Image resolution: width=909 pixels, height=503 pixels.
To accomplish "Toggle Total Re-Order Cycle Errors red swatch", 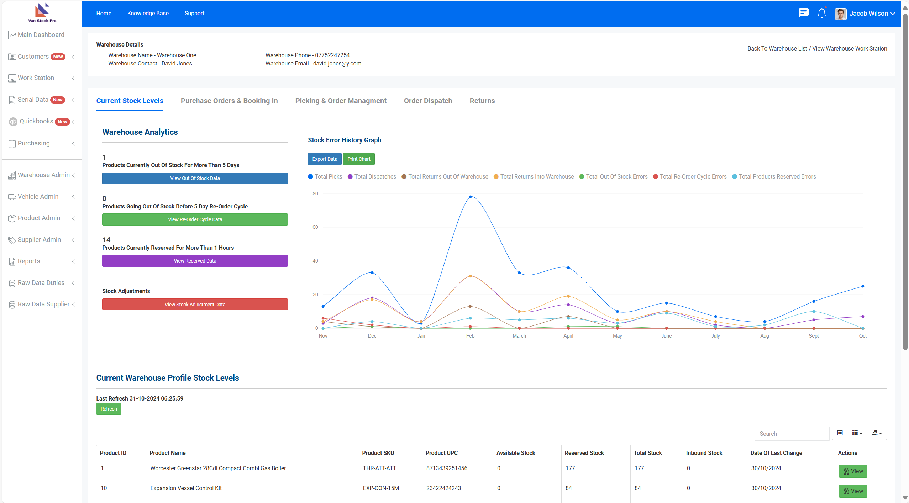I will tap(655, 176).
